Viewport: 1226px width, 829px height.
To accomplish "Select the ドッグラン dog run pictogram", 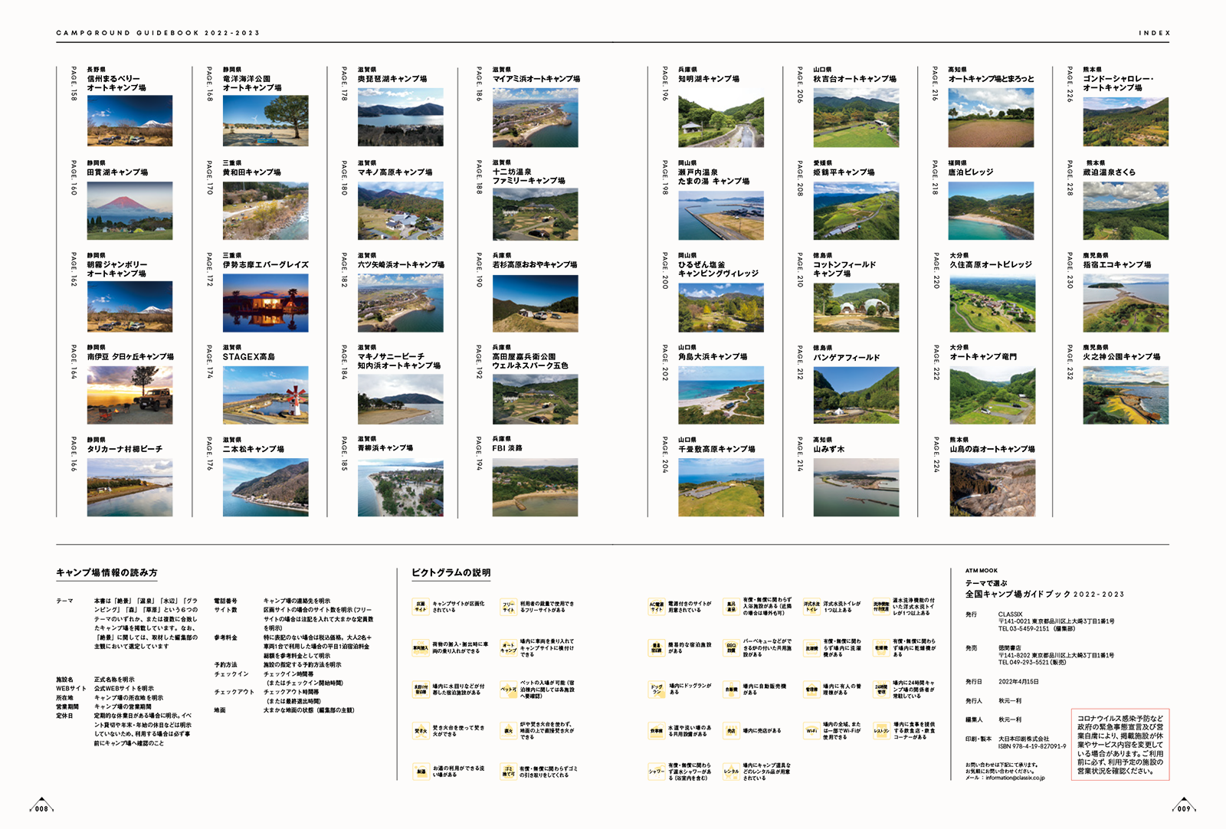I will coord(656,690).
